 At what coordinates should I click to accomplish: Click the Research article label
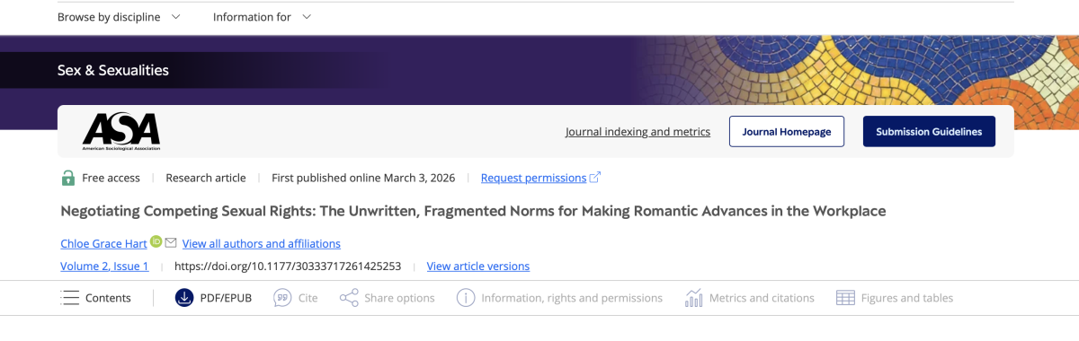[x=206, y=178]
